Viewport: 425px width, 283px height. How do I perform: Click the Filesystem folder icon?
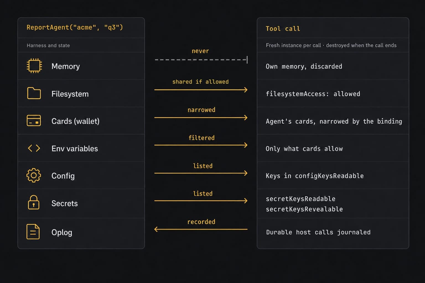[34, 93]
